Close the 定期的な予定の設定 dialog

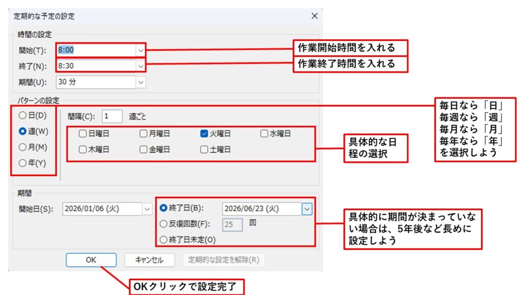(315, 16)
